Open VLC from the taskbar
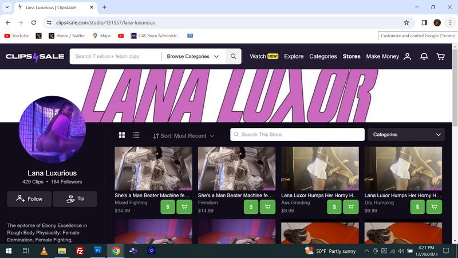This screenshot has height=258, width=458. [44, 251]
